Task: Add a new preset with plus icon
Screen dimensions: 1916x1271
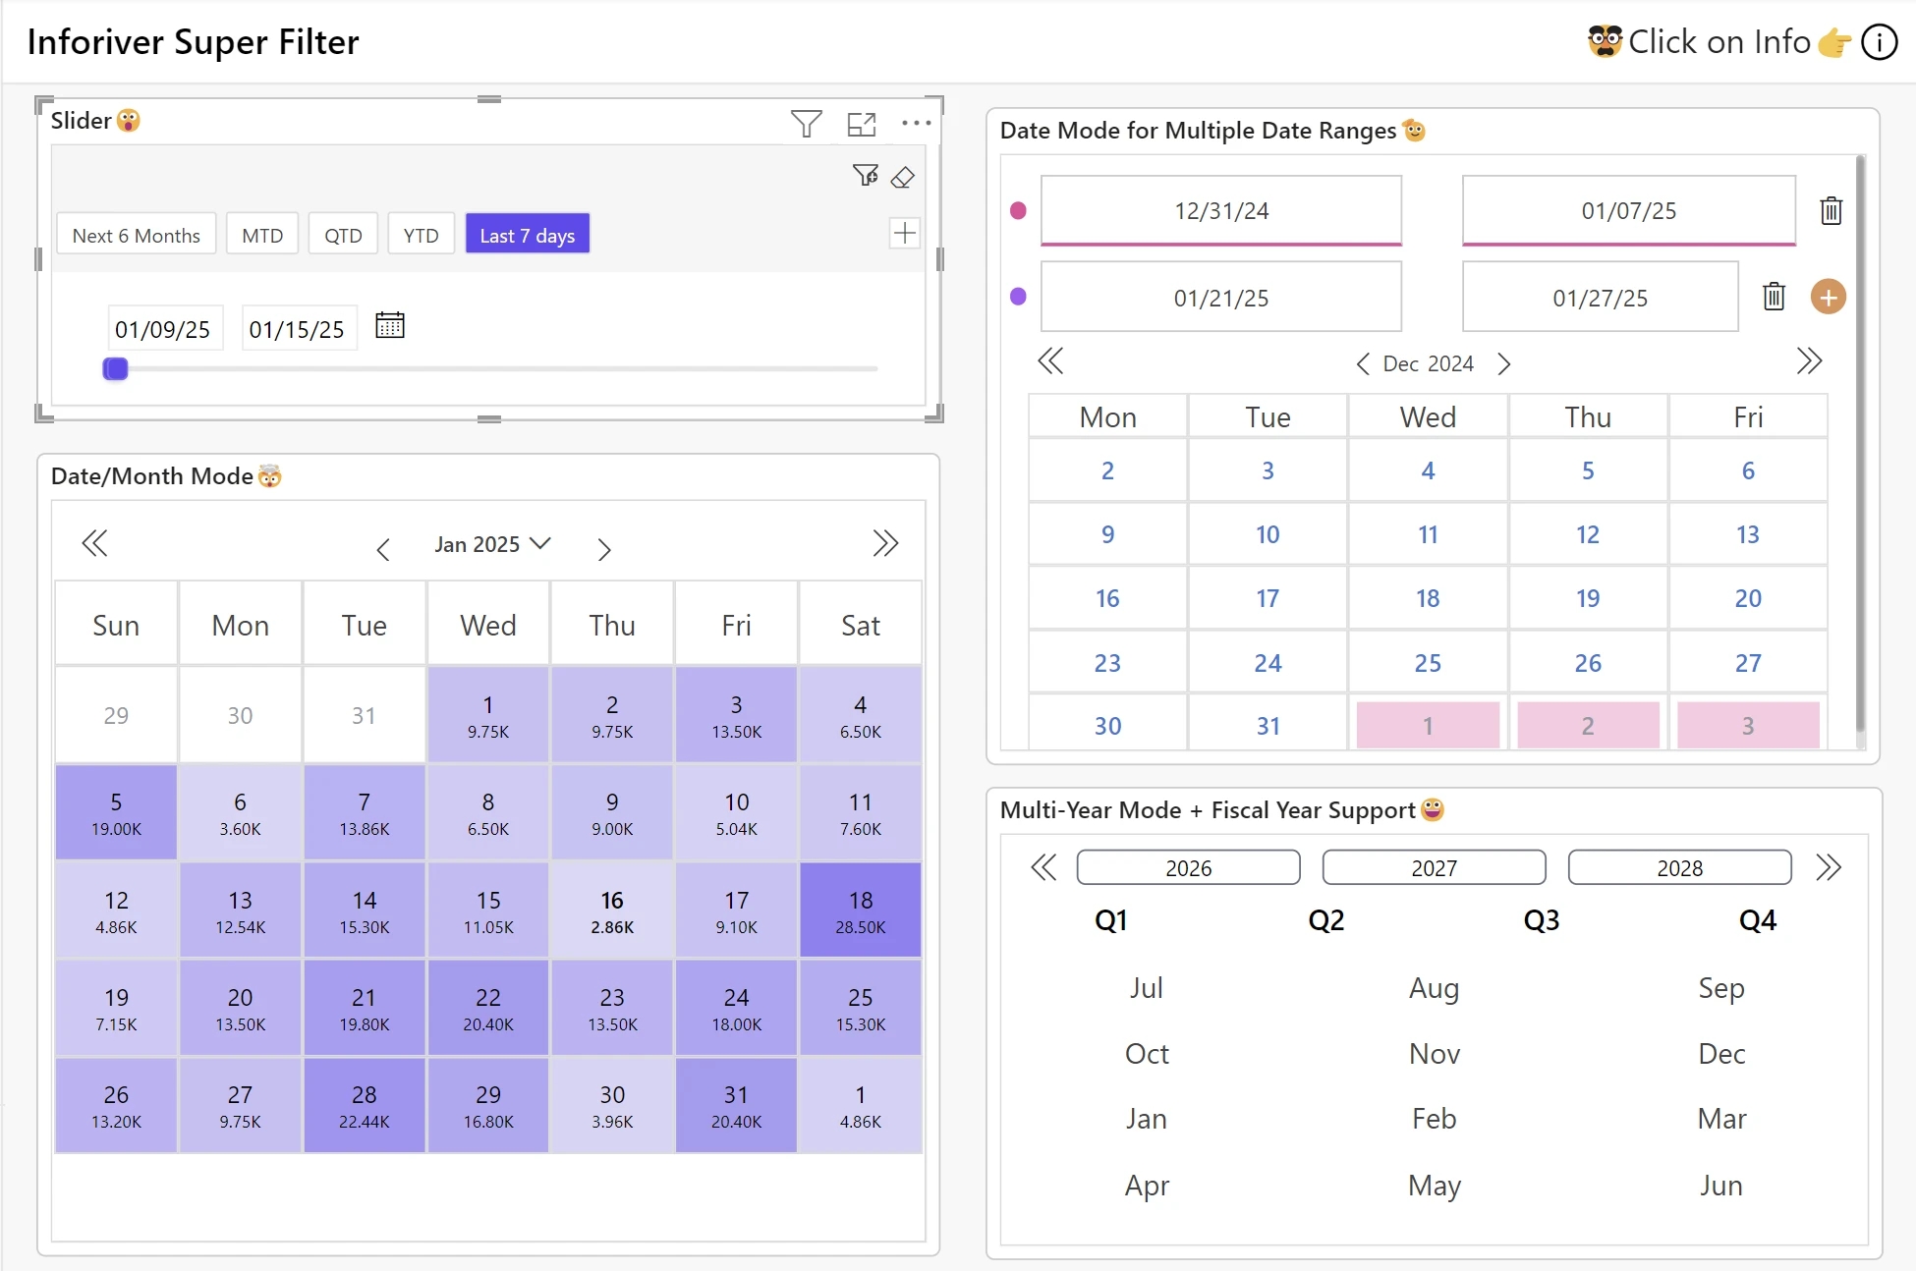Action: point(904,233)
